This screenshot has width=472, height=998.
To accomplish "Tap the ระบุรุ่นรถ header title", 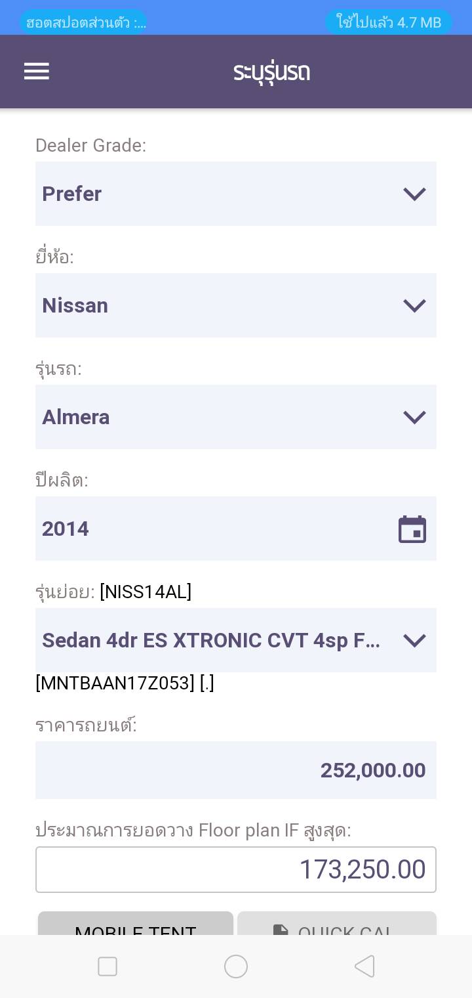I will click(271, 72).
